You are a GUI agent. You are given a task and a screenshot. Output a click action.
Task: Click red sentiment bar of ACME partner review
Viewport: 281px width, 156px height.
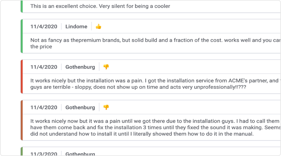pos(22,76)
